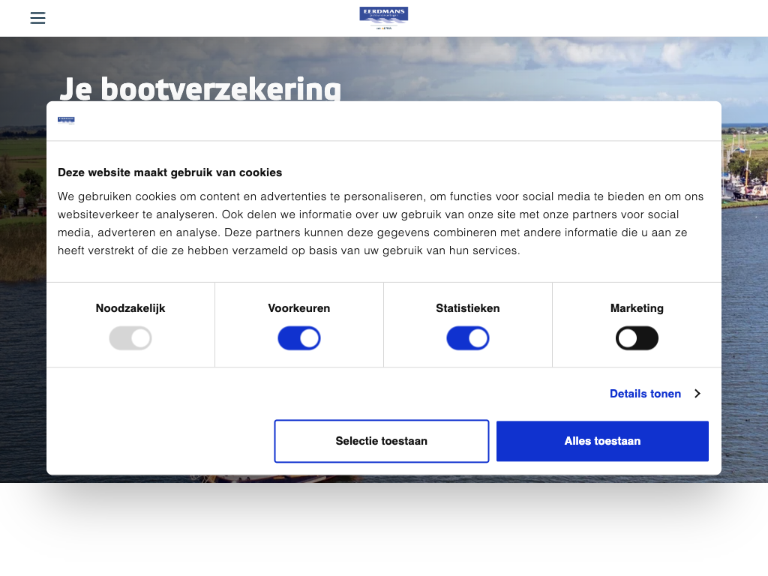Click the Je bootverzekering page heading
Screen dimensions: 768x576
(200, 88)
